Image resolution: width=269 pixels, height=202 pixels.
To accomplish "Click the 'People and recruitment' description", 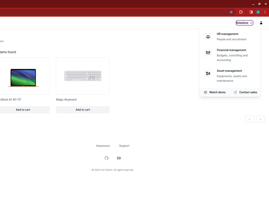I will tap(231, 39).
